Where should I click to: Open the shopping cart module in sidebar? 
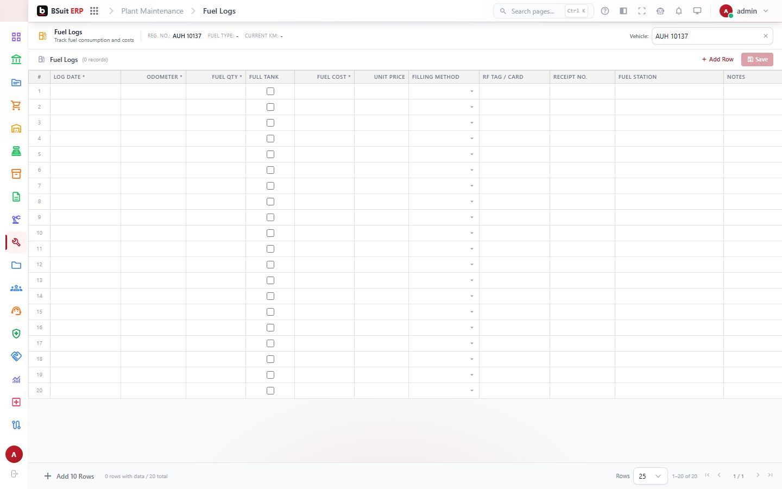pyautogui.click(x=16, y=105)
